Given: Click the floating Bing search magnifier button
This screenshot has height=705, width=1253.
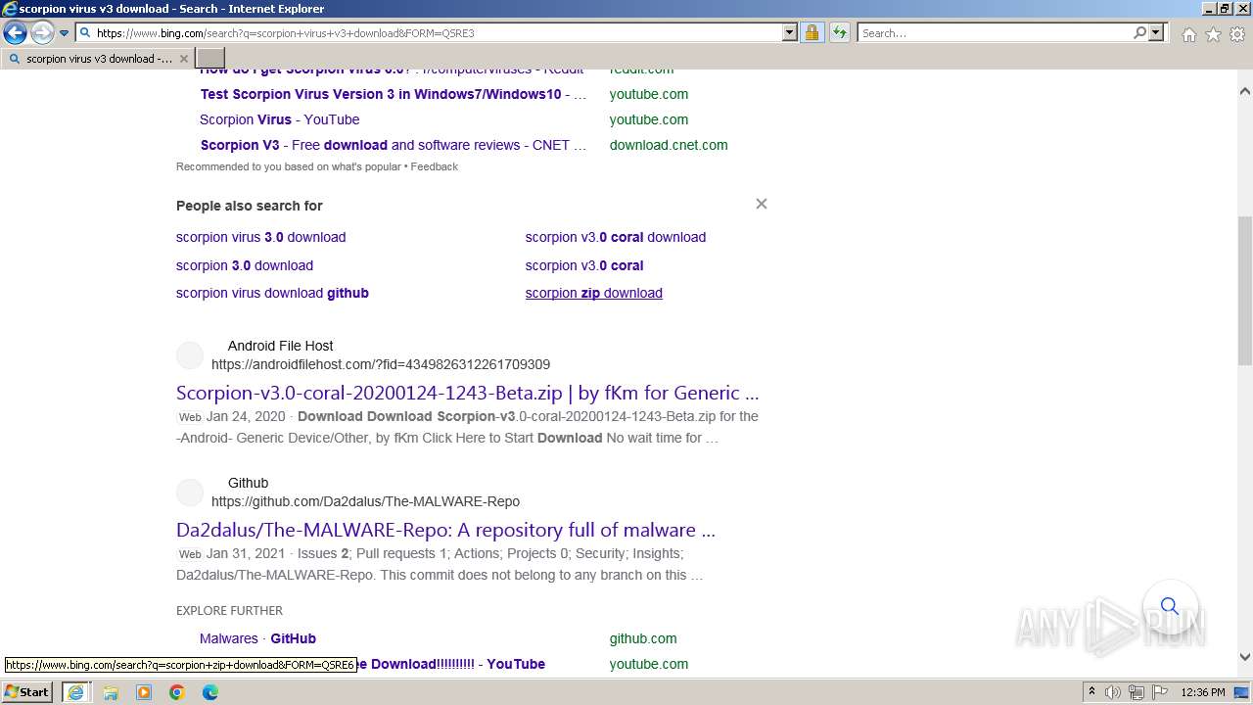Looking at the screenshot, I should [1170, 606].
